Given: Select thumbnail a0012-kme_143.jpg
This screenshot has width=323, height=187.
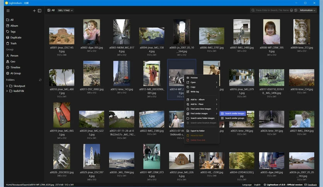Looking at the screenshot, I should click(x=122, y=73).
